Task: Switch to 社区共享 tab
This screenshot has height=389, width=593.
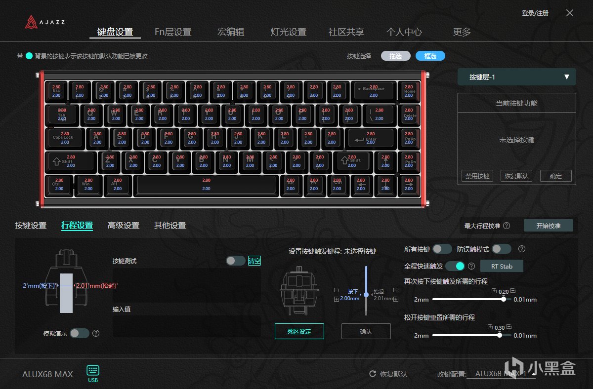Action: coord(346,32)
